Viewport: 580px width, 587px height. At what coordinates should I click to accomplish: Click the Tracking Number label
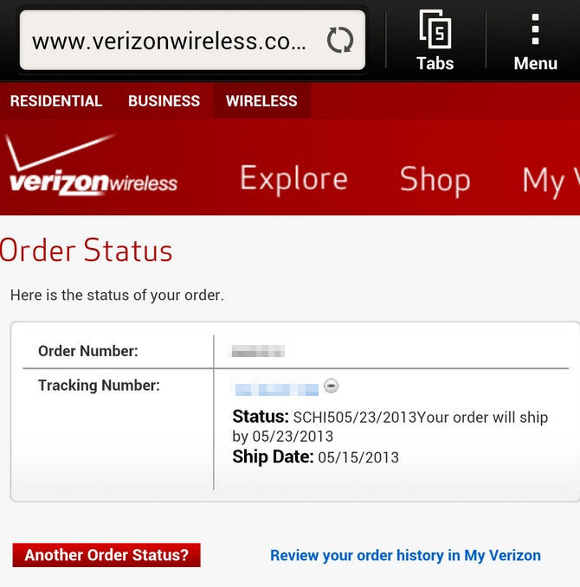(x=99, y=386)
